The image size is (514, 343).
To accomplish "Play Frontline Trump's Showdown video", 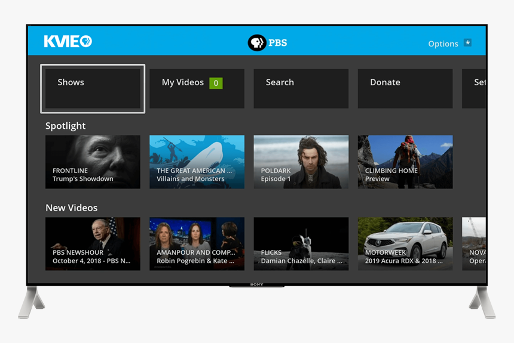I will (93, 162).
